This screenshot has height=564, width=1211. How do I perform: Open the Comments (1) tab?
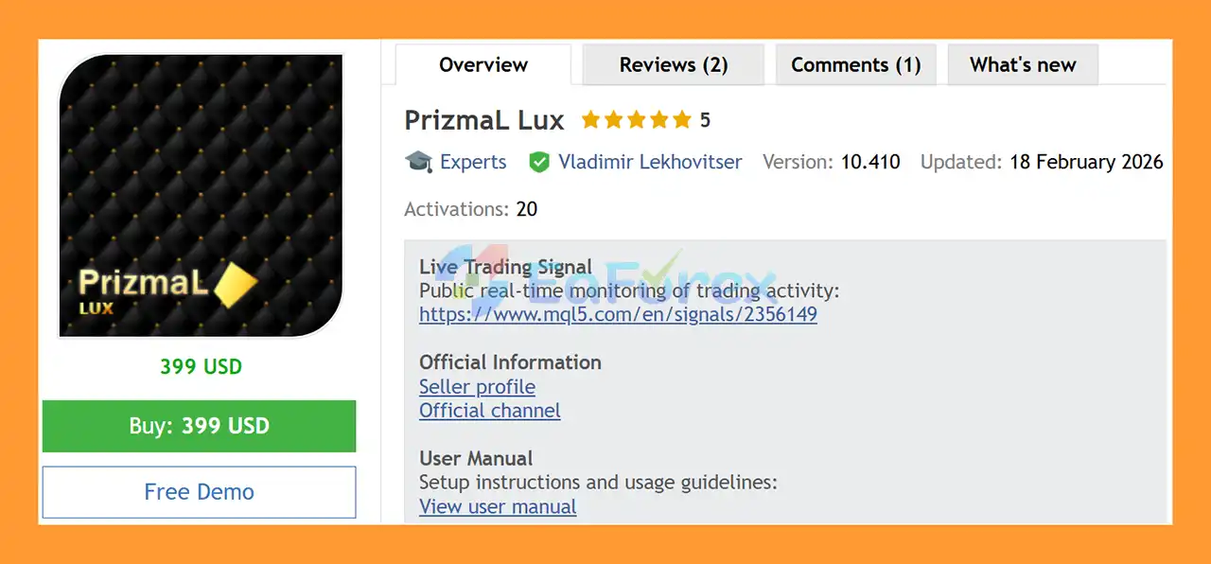click(x=855, y=65)
